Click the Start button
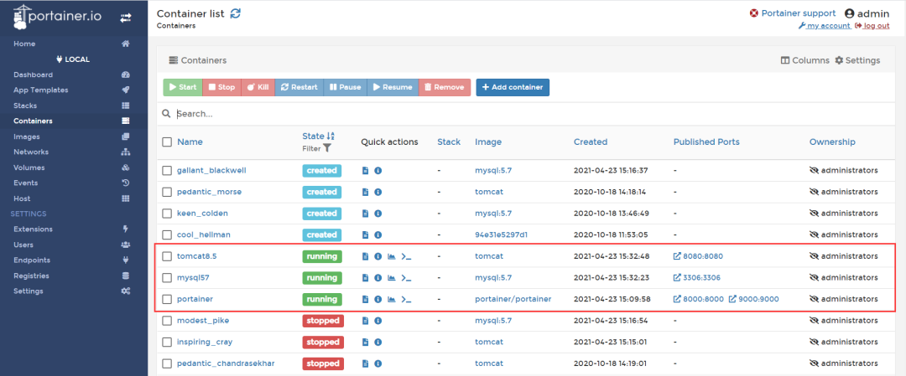Screen dimensions: 906x376 click(183, 87)
